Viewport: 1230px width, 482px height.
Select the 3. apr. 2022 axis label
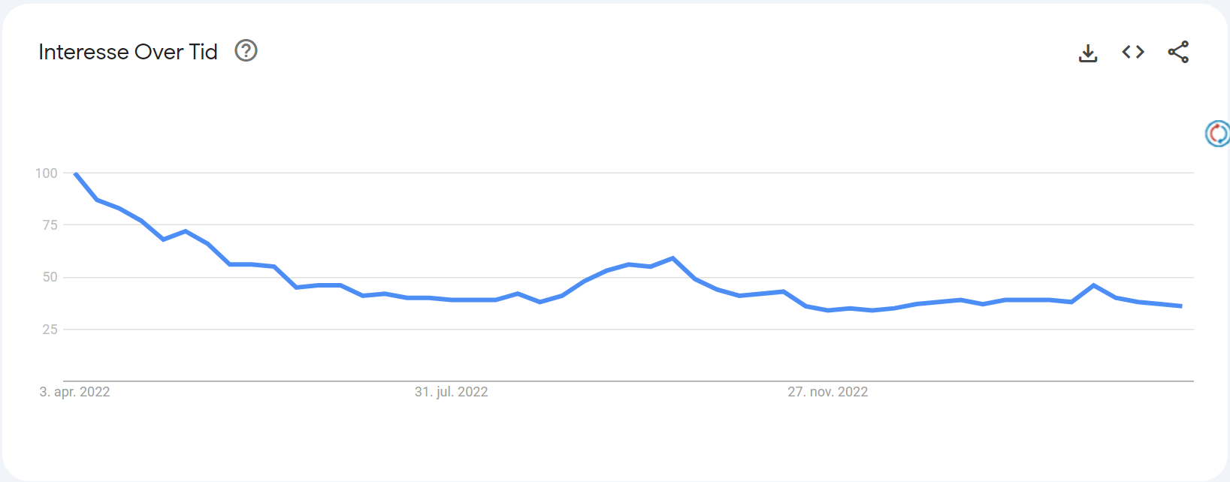click(74, 392)
